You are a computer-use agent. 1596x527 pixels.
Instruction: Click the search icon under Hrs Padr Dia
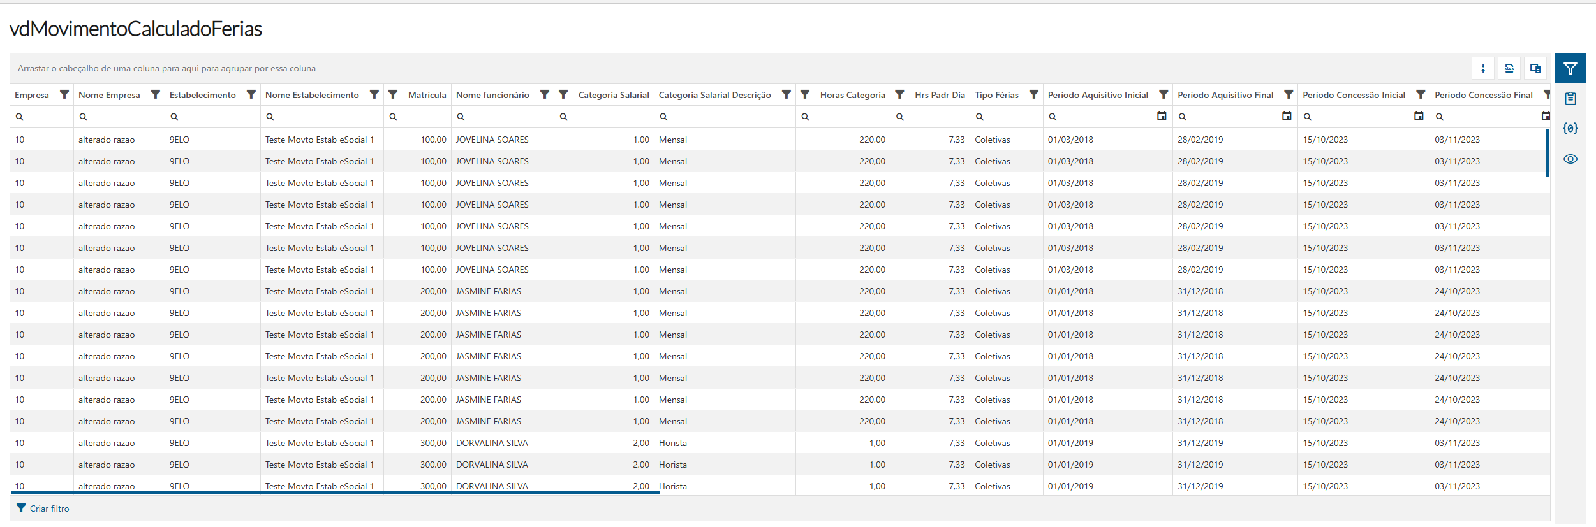click(x=900, y=117)
